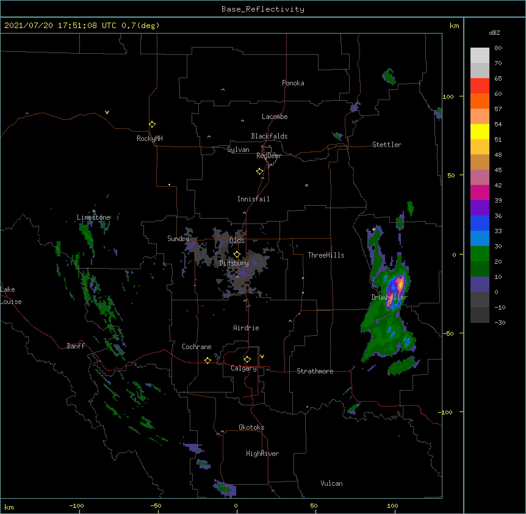This screenshot has height=514, width=526.
Task: Click the dBZ legend heading
Action: (494, 32)
